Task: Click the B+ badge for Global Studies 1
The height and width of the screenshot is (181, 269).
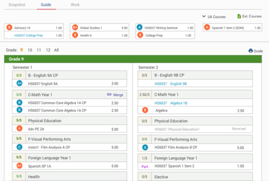Action: [x=75, y=27]
